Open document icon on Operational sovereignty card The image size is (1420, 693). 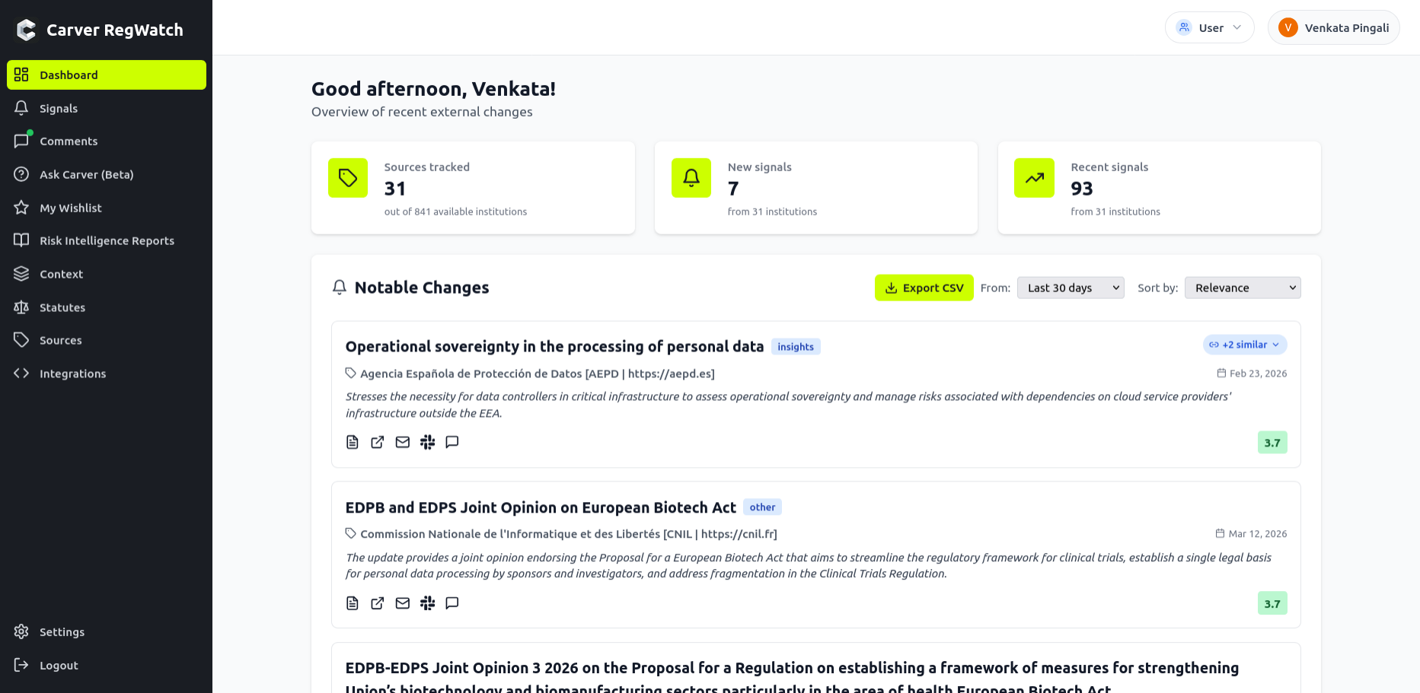click(x=353, y=443)
